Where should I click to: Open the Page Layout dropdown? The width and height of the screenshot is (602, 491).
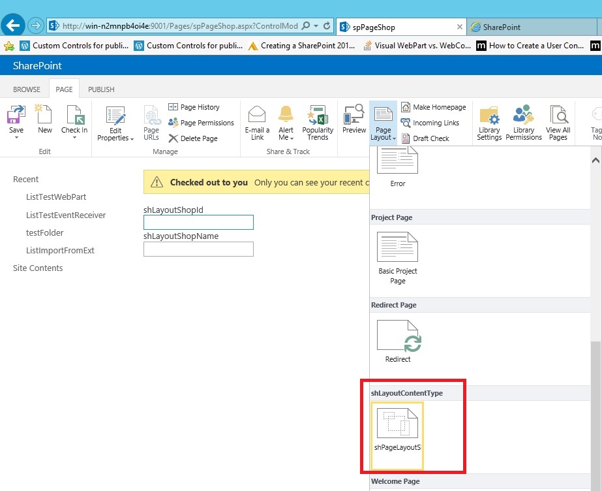383,123
